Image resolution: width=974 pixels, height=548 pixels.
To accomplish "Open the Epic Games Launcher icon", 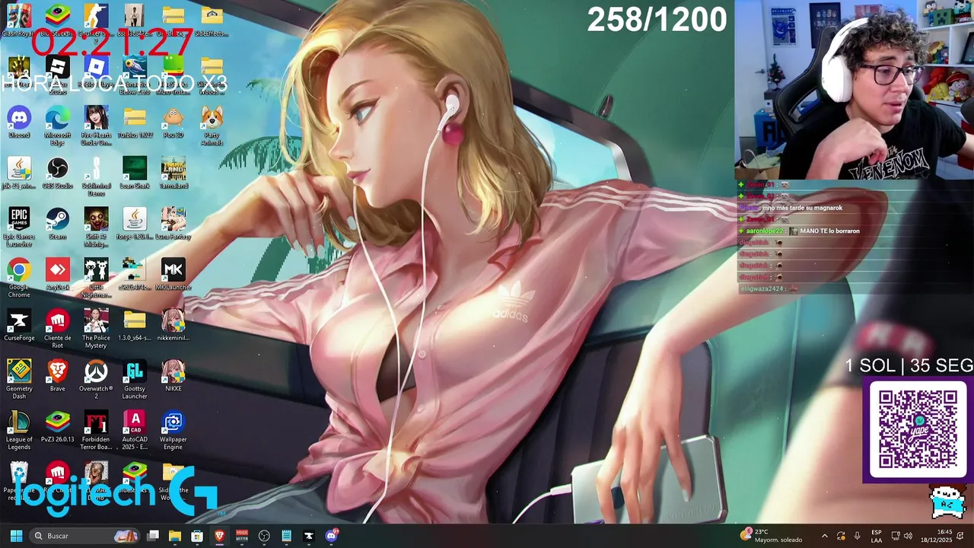I will [x=19, y=227].
